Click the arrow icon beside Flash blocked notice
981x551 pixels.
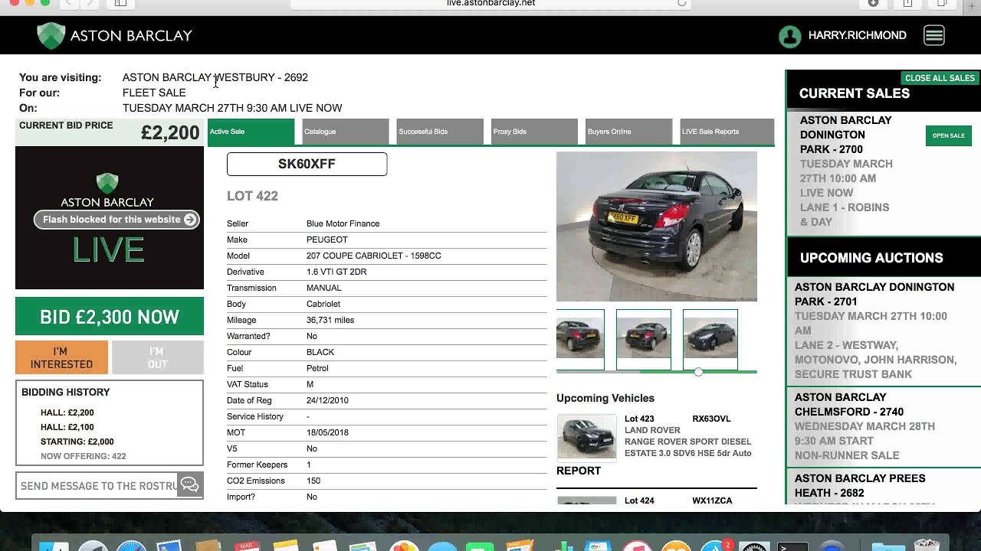[x=190, y=220]
